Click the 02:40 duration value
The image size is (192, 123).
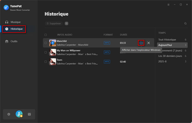click(123, 61)
